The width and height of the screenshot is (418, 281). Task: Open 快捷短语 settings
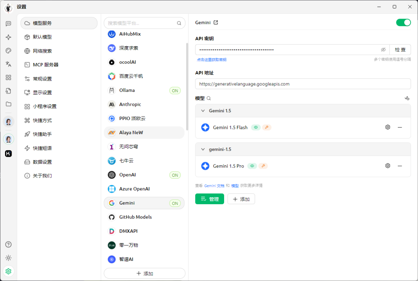coord(59,148)
